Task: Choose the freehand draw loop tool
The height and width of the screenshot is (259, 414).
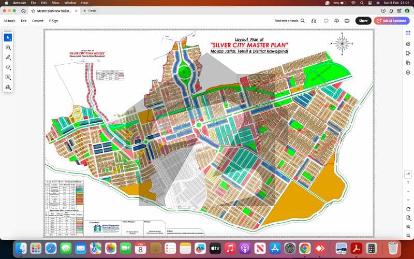Action: click(x=8, y=67)
